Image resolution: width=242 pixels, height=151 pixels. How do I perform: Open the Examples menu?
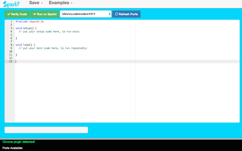click(x=60, y=3)
